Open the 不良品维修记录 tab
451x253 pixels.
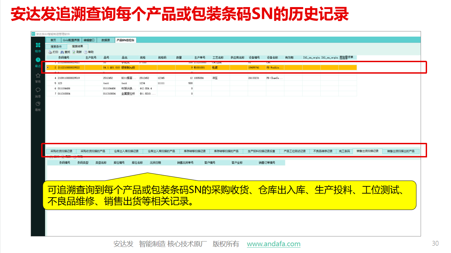click(323, 151)
